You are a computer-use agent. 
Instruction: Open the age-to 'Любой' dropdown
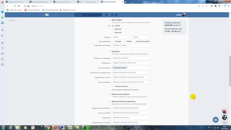(142, 37)
